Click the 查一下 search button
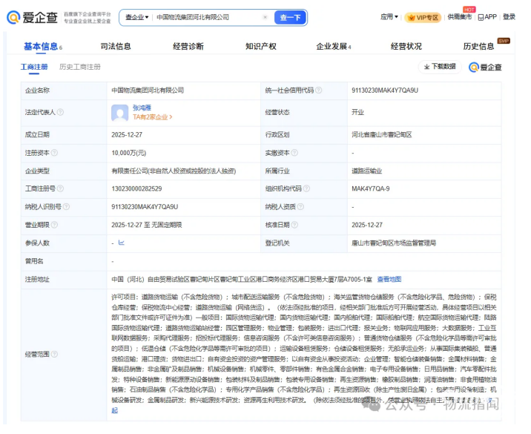Screen dimensions: 531x434 point(290,18)
